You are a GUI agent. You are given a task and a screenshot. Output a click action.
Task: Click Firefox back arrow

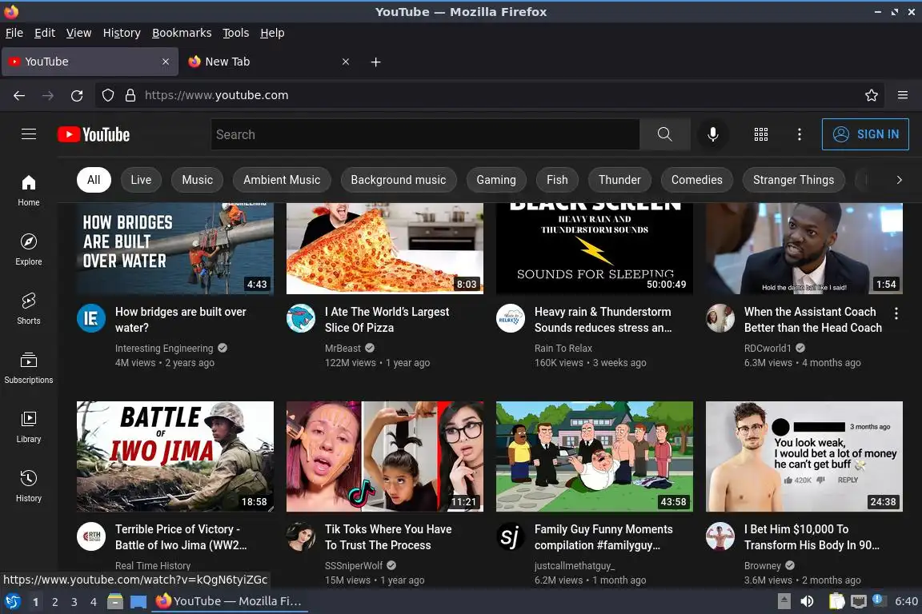[19, 95]
